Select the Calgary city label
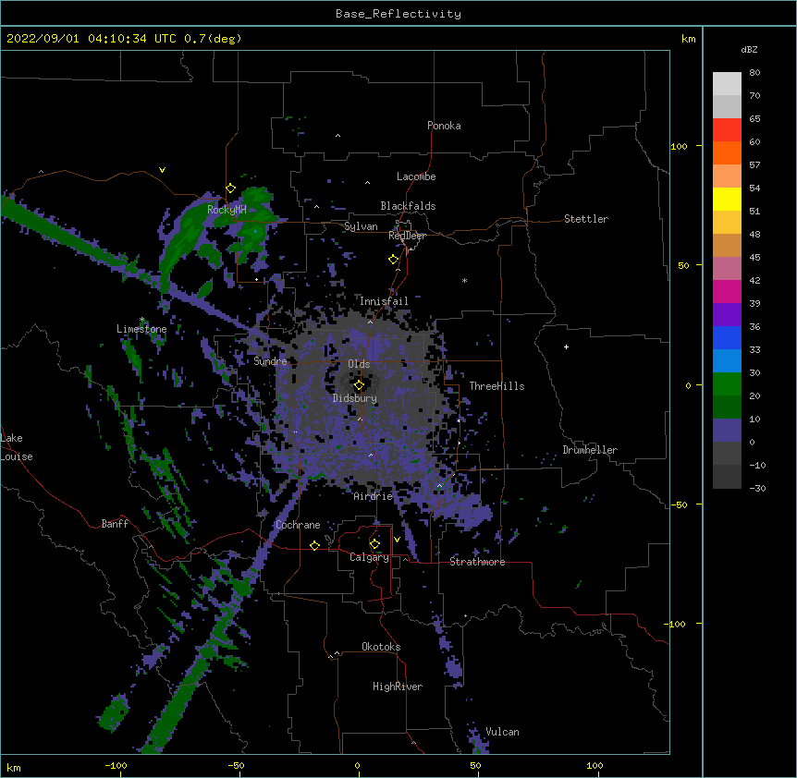The height and width of the screenshot is (778, 797). (369, 557)
